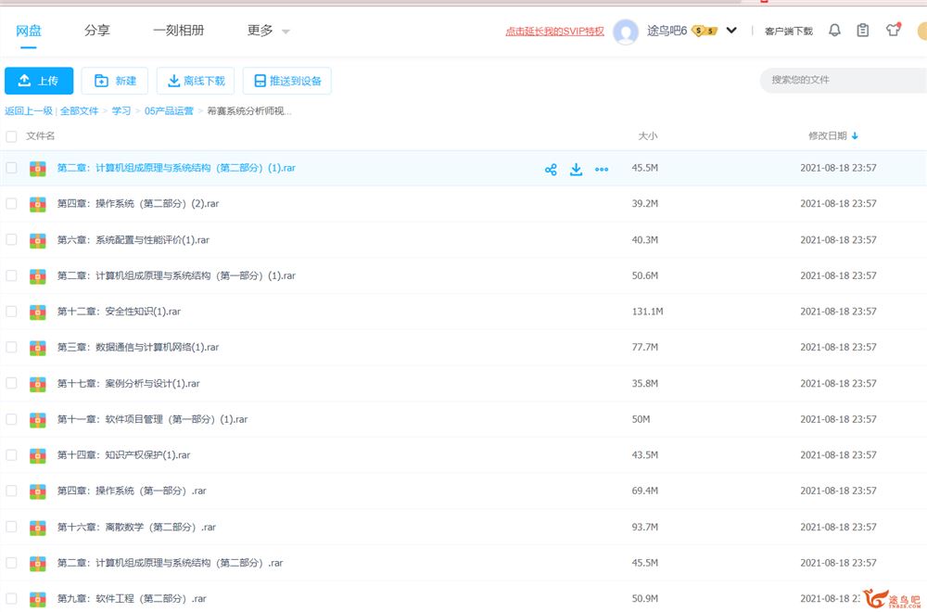Click the 点击延长我的SVIP特权 link
The width and height of the screenshot is (927, 612).
pyautogui.click(x=554, y=32)
